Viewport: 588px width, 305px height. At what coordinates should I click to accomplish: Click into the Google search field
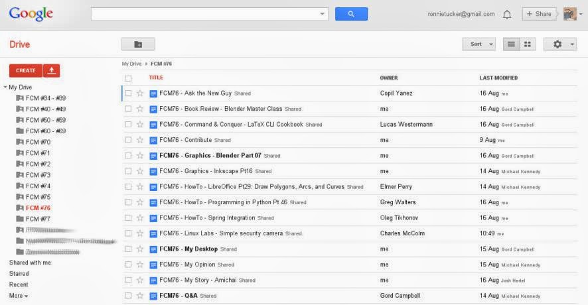pyautogui.click(x=205, y=14)
